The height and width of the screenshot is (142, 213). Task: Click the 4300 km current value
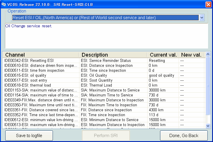point(156,110)
